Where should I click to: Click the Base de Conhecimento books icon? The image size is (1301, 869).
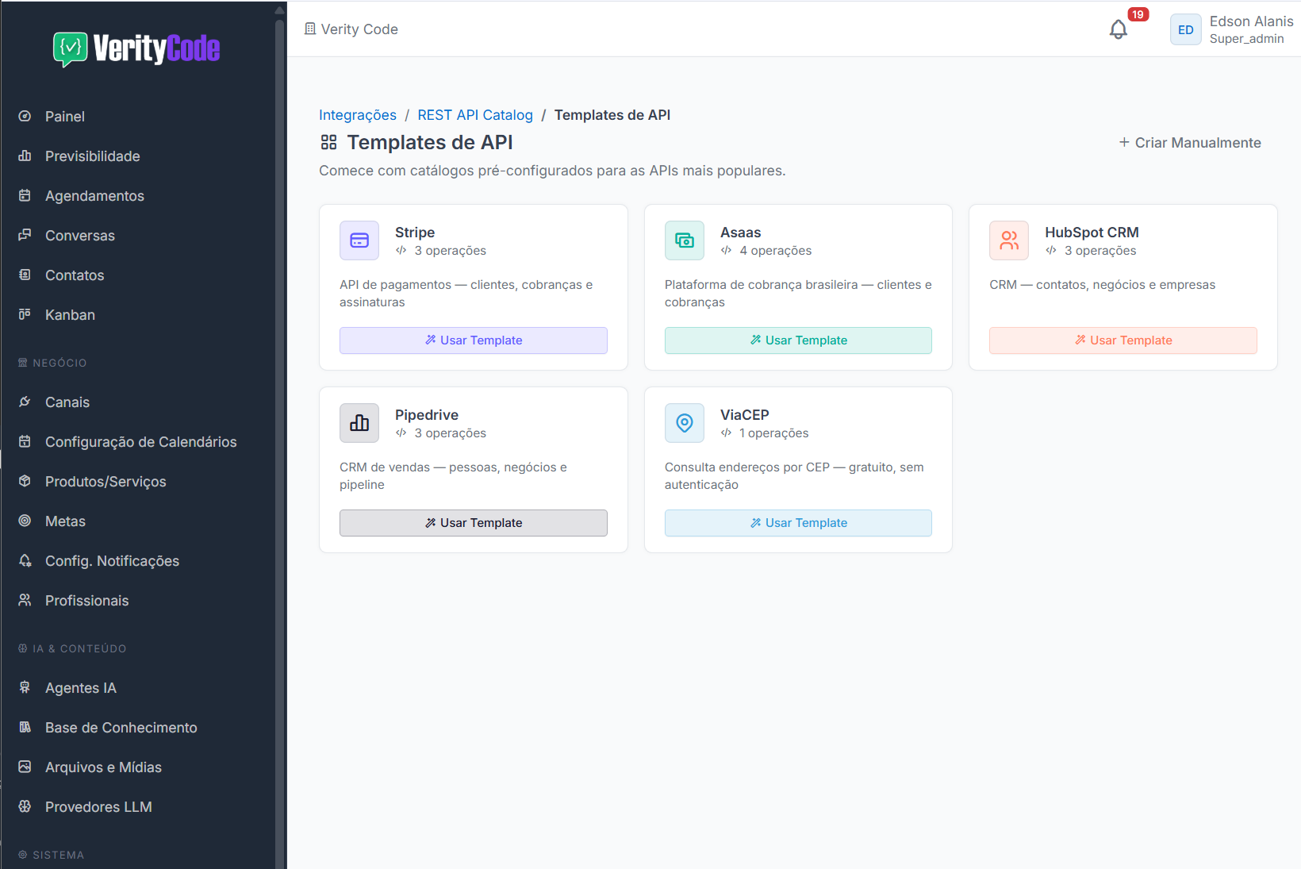point(25,727)
